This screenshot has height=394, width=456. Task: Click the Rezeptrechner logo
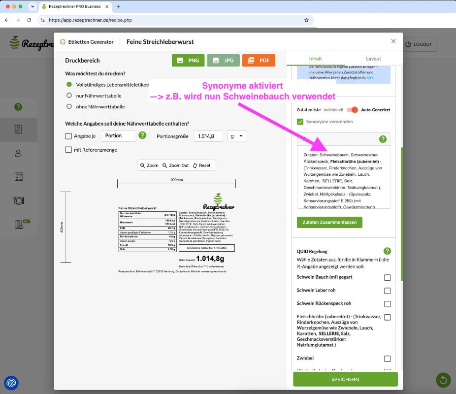[x=32, y=44]
